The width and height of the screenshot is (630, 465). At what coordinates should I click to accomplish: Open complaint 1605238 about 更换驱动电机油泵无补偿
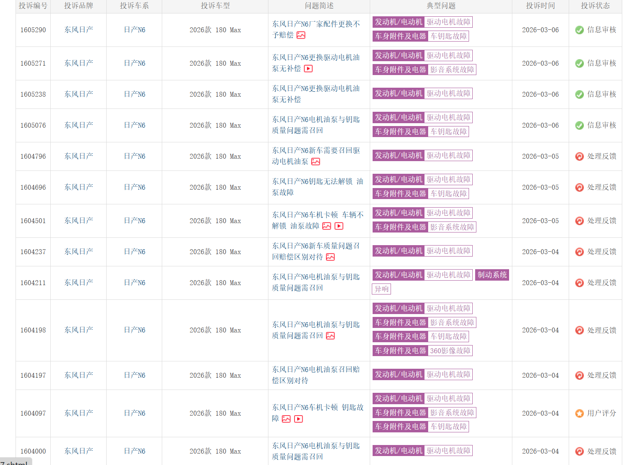(x=316, y=94)
